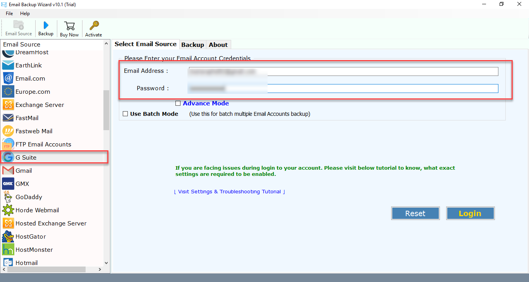
Task: Select "HostMonster" label in source list
Action: [34, 250]
